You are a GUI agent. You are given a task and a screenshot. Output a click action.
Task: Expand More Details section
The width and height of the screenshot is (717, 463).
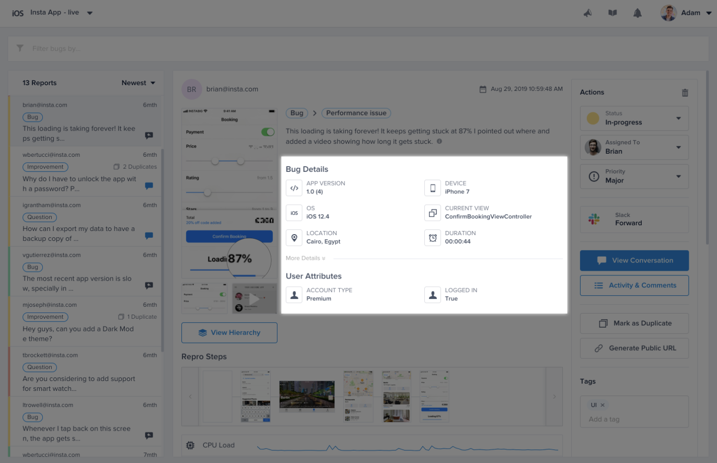306,258
